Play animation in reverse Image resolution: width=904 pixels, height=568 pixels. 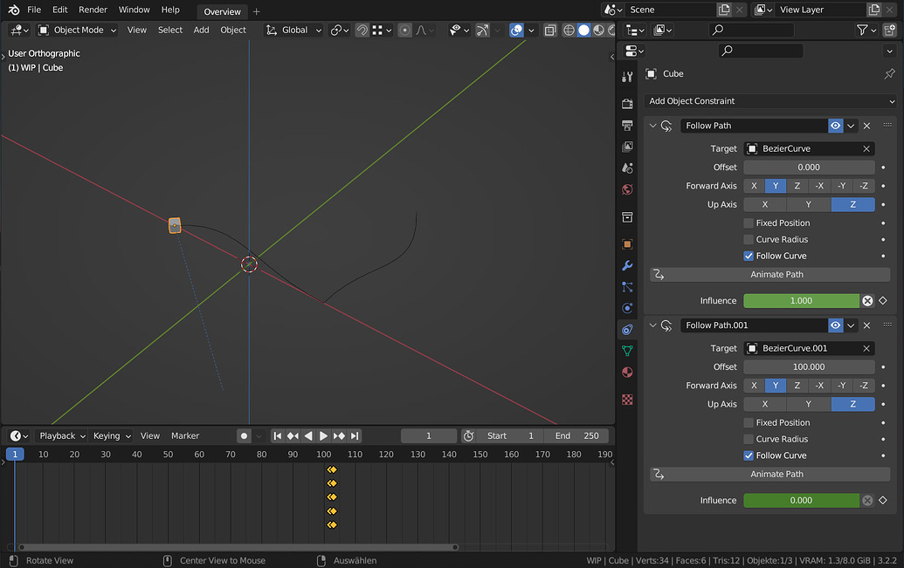308,436
